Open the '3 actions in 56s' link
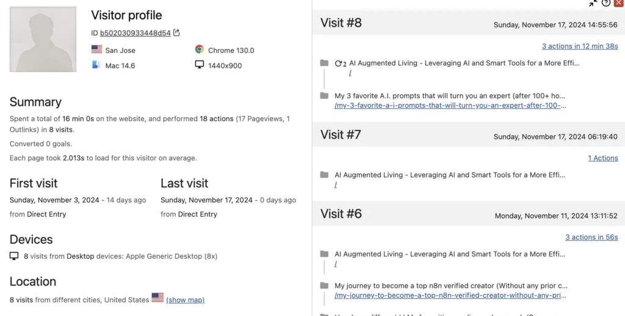Screen dimensions: 625x316 pos(591,237)
